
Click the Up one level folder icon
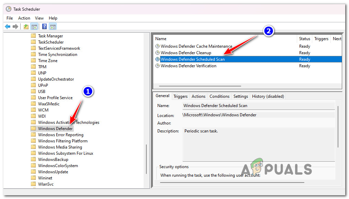pos(26,27)
